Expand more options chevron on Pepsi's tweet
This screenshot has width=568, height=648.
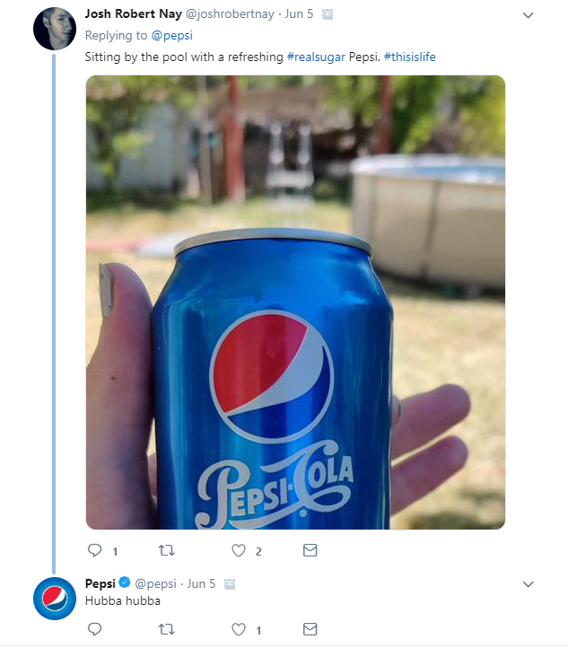click(528, 584)
